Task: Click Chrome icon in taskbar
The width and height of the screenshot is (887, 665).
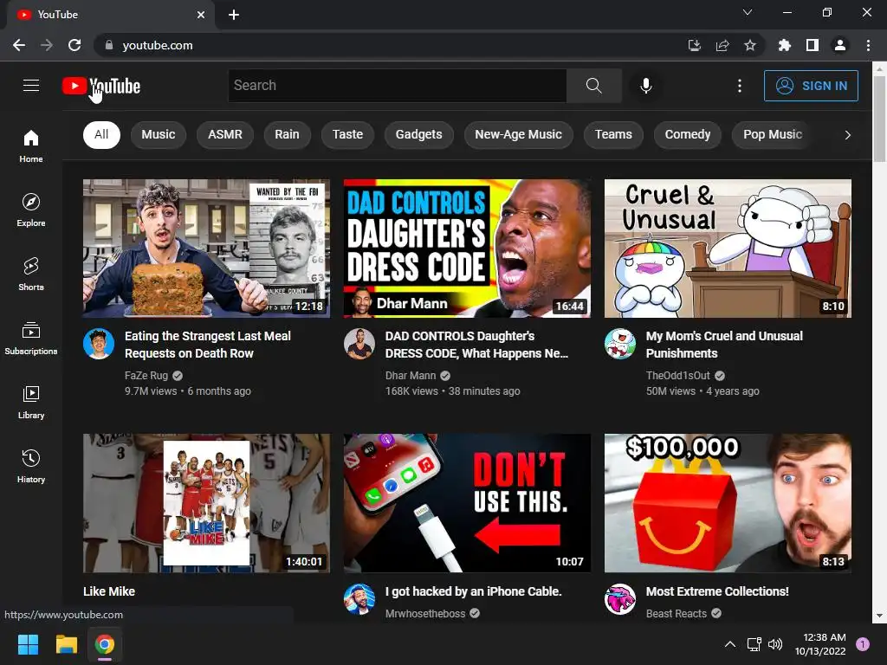Action: pos(105,644)
